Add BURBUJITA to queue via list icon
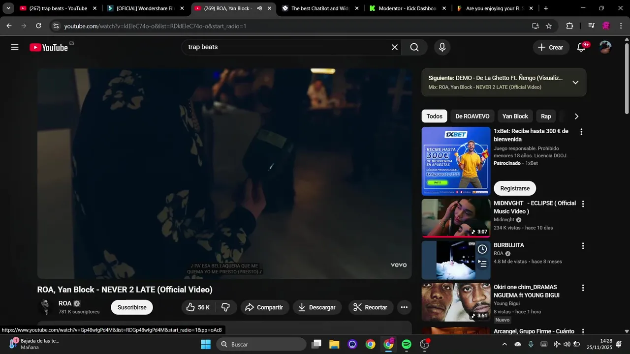The height and width of the screenshot is (354, 630). click(x=482, y=264)
